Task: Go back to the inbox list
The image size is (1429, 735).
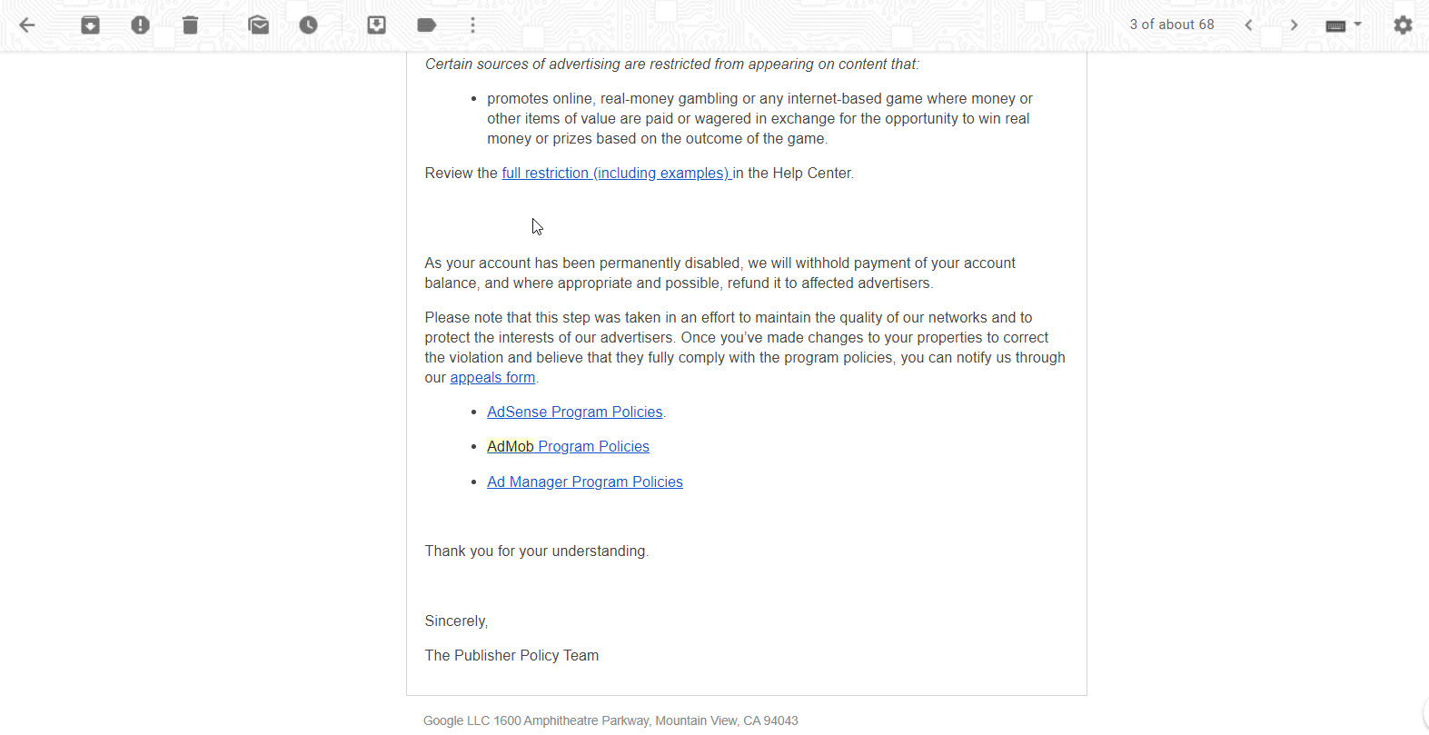Action: [x=27, y=25]
